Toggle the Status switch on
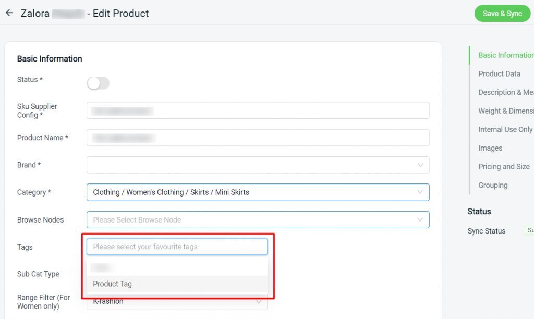This screenshot has width=534, height=319. coord(98,83)
